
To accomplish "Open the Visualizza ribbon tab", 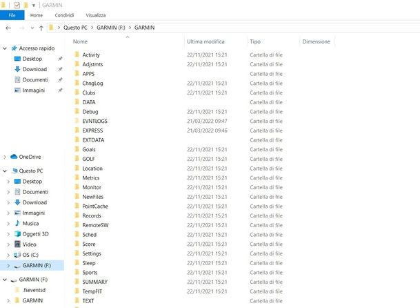I will tap(96, 15).
